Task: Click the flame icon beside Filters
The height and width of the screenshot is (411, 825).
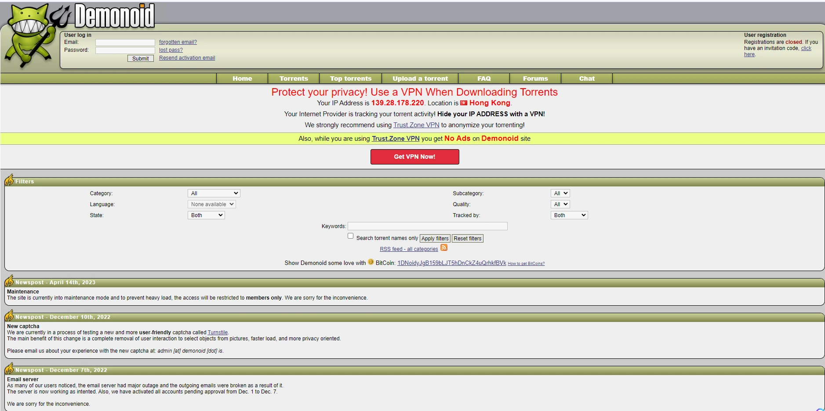Action: point(9,180)
